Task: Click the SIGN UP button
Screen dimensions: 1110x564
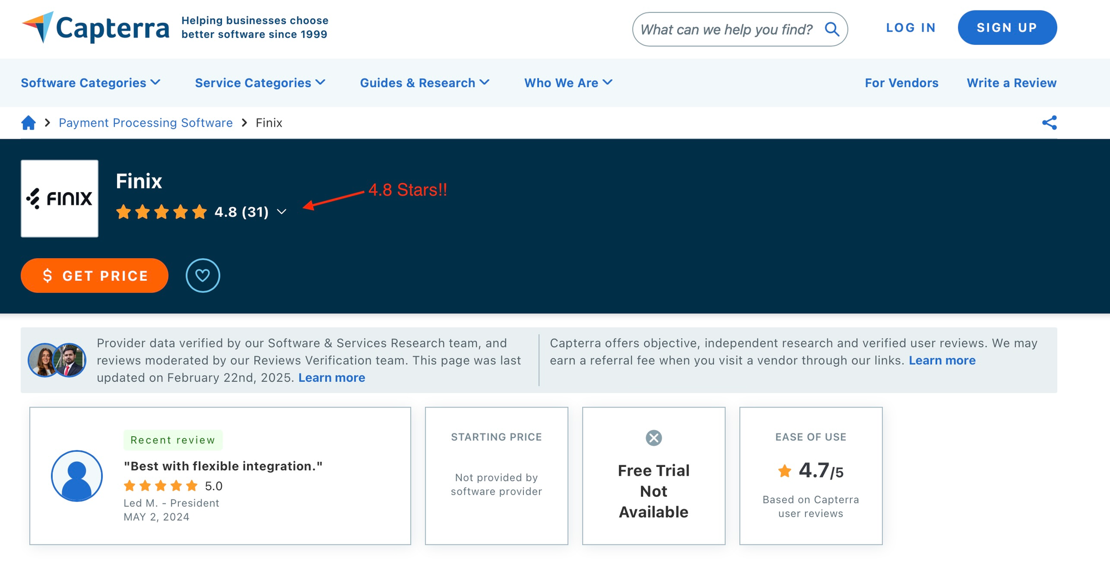Action: 1007,28
